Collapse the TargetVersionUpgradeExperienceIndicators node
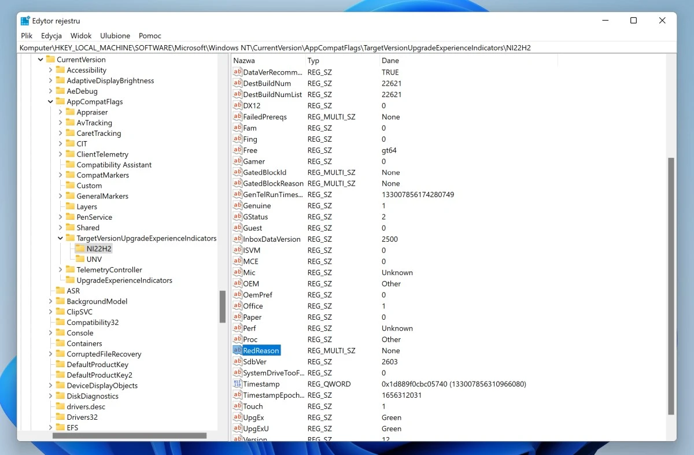The height and width of the screenshot is (455, 694). (x=61, y=238)
